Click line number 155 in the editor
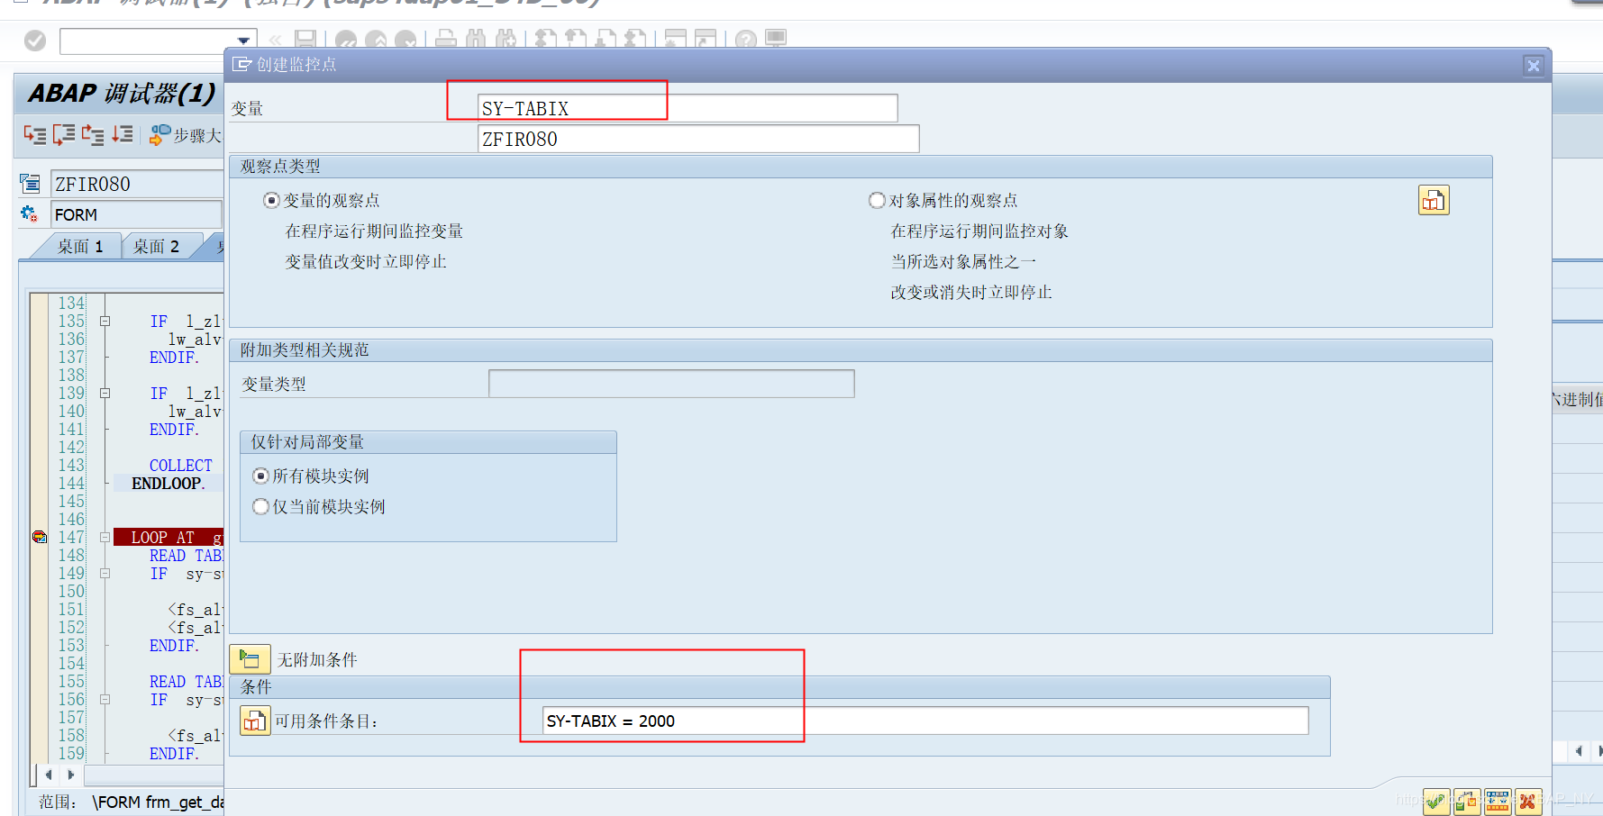 (x=71, y=681)
